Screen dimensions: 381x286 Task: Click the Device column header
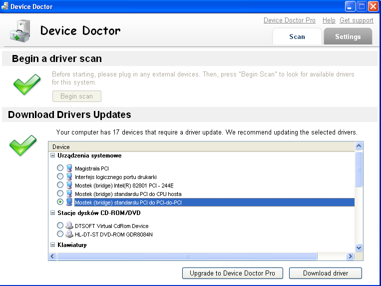point(202,147)
